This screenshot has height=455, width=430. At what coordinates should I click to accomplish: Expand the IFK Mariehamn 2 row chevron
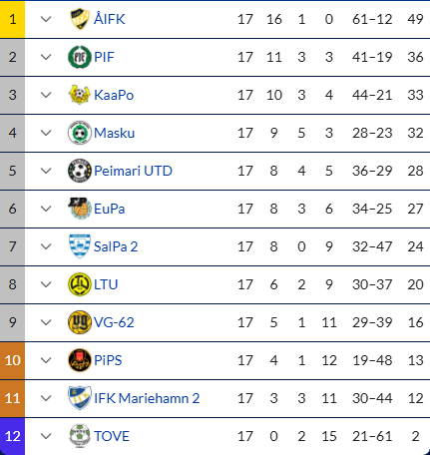46,398
